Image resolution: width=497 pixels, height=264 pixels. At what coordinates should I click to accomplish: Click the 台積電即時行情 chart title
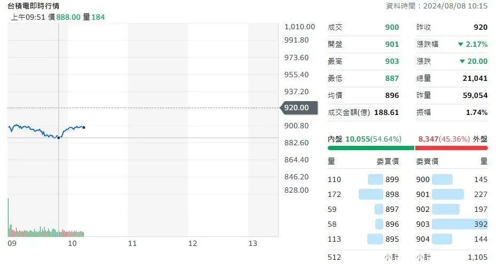click(x=33, y=6)
